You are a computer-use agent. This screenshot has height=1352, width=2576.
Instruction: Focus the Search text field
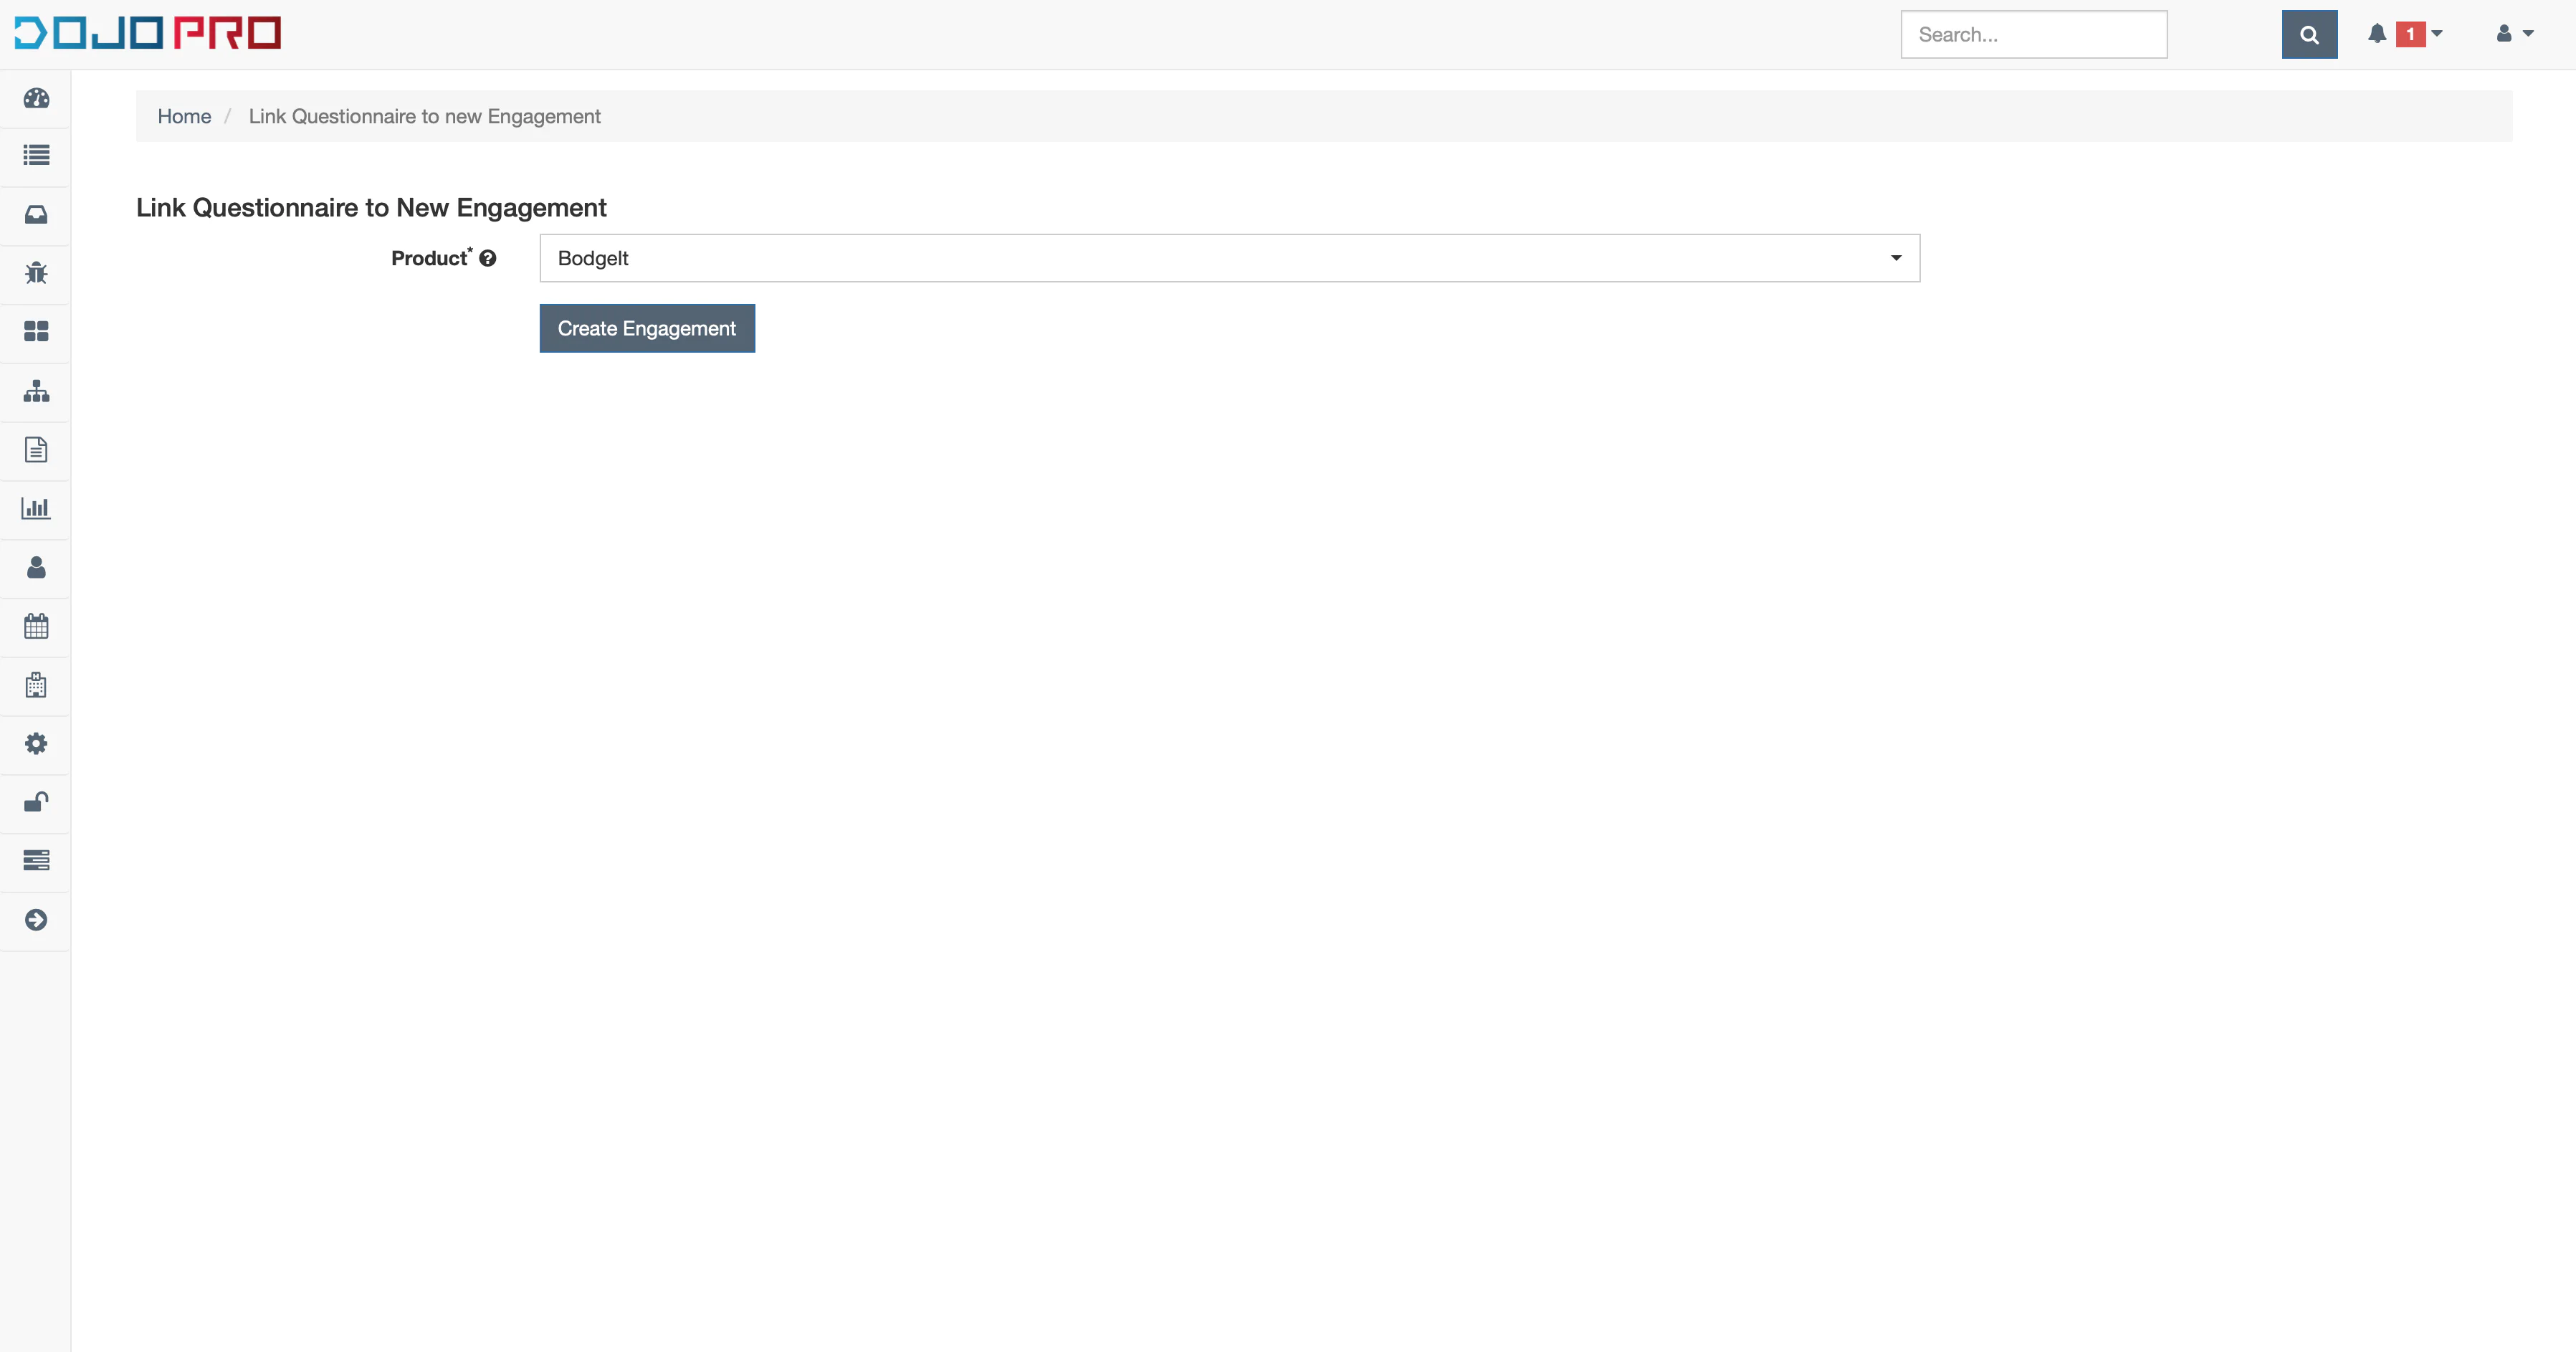[2033, 35]
